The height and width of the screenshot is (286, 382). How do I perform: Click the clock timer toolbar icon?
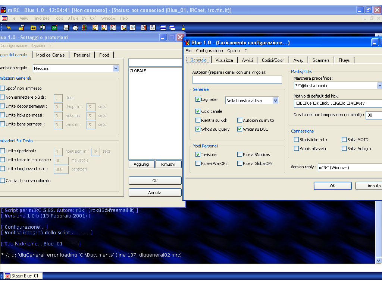tap(75, 28)
